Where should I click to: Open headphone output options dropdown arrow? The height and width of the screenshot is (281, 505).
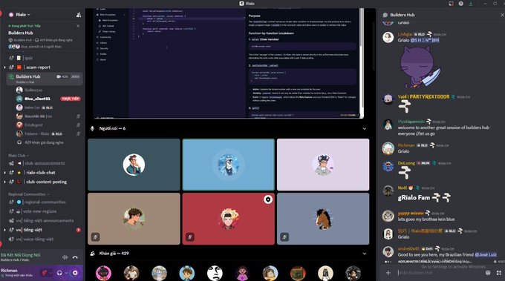[66, 273]
